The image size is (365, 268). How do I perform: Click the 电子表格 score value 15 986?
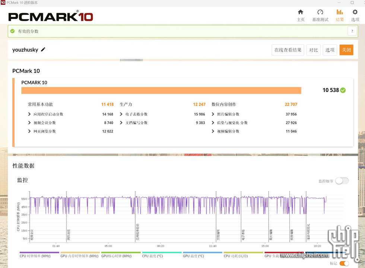pyautogui.click(x=200, y=114)
